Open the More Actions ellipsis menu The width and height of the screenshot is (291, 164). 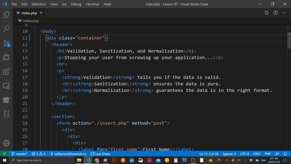point(284,13)
